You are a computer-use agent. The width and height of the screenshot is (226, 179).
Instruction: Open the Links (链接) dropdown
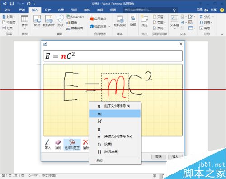[x=133, y=22]
